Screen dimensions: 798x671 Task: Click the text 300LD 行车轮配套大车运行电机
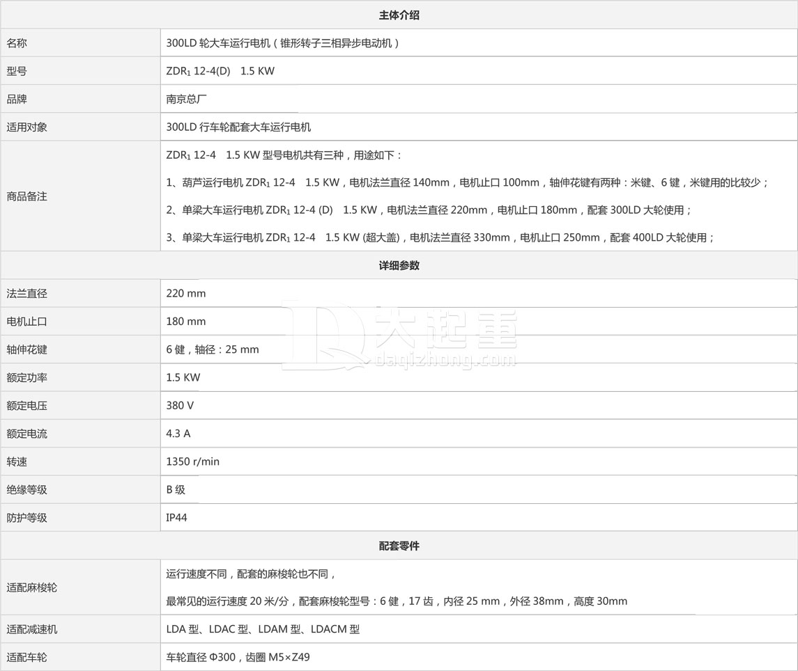click(238, 127)
